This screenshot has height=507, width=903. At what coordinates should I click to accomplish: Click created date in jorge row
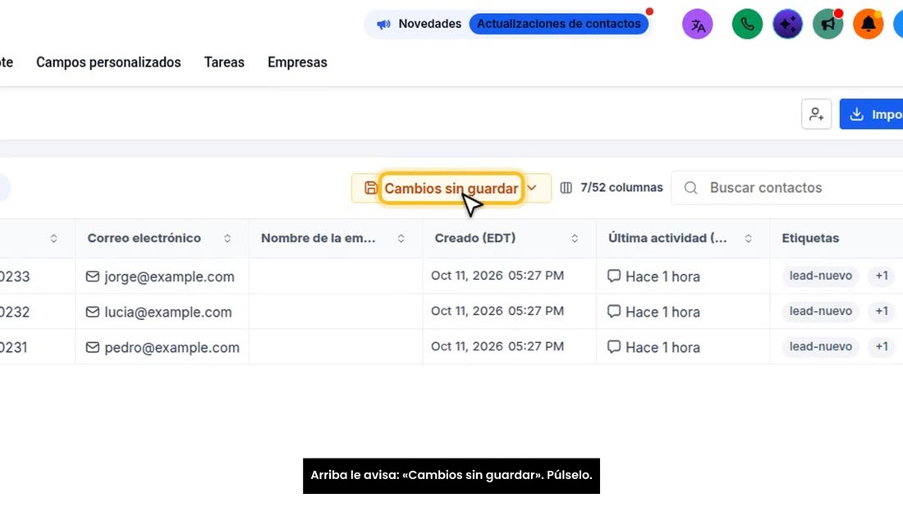(497, 276)
